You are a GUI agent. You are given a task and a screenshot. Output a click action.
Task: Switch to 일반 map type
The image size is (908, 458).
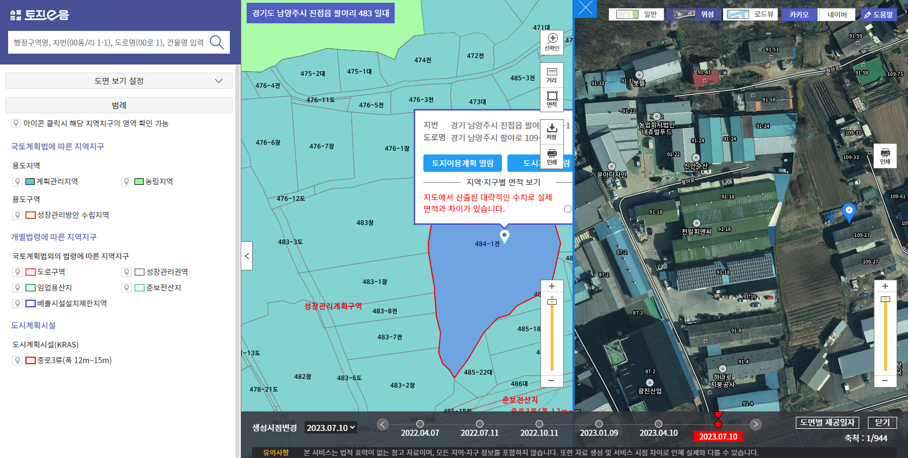636,14
